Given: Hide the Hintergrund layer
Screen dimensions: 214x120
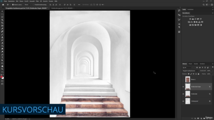Looking at the screenshot, I should point(183,101).
